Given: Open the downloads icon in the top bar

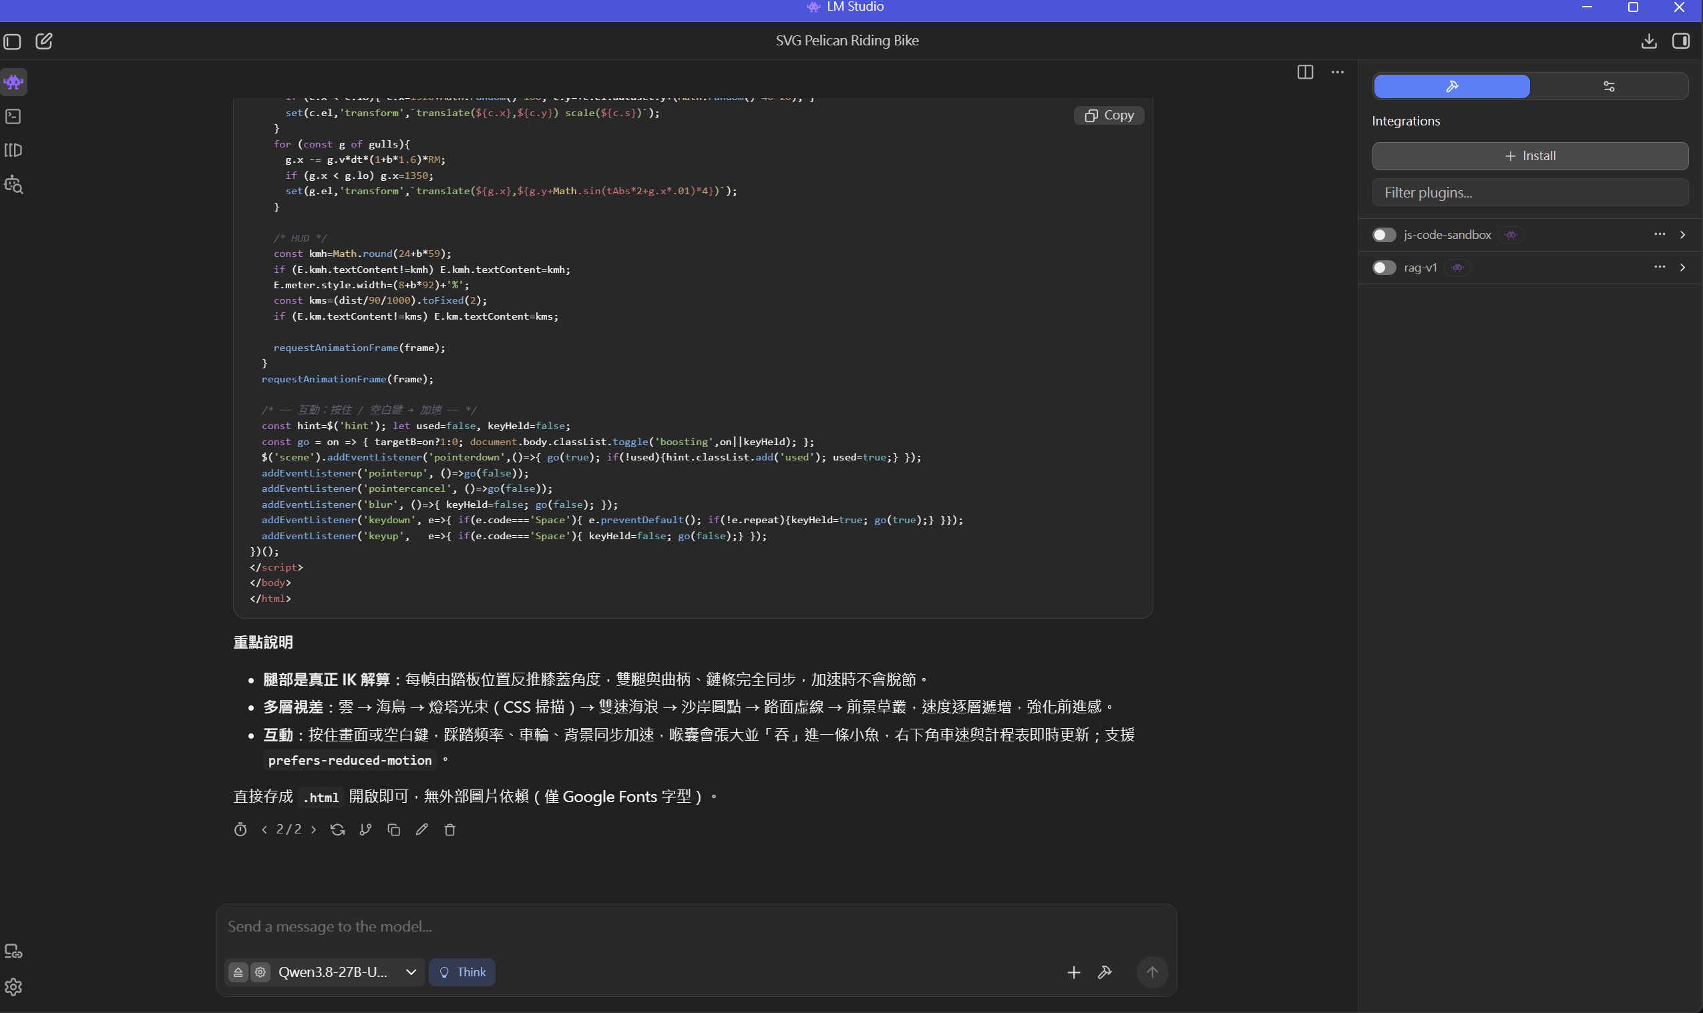Looking at the screenshot, I should (1648, 41).
